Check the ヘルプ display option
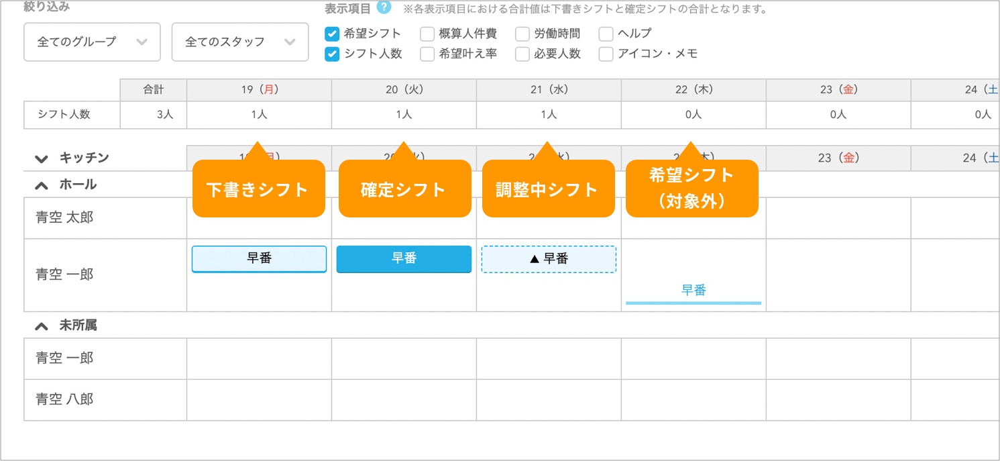 pos(606,34)
